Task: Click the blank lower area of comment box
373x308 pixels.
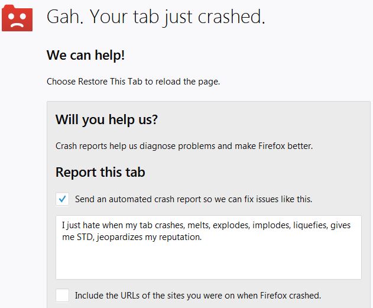Action: [209, 262]
